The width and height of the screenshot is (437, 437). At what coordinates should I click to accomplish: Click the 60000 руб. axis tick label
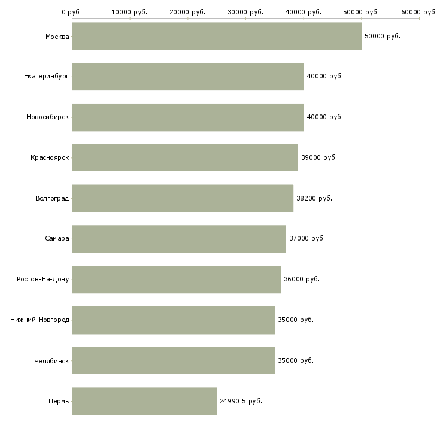tap(419, 11)
